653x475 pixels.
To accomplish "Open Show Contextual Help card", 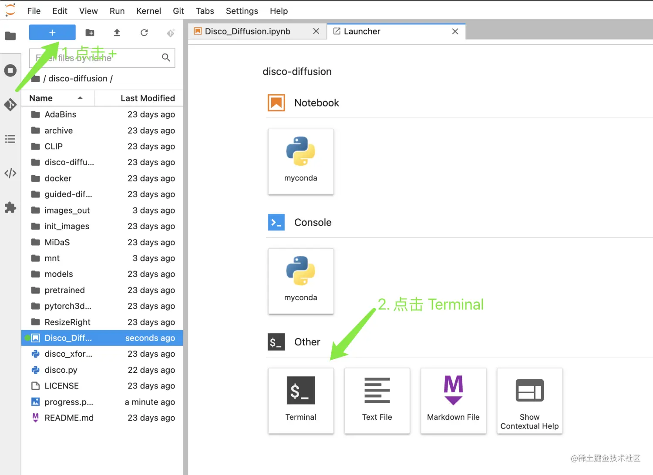I will coord(529,401).
